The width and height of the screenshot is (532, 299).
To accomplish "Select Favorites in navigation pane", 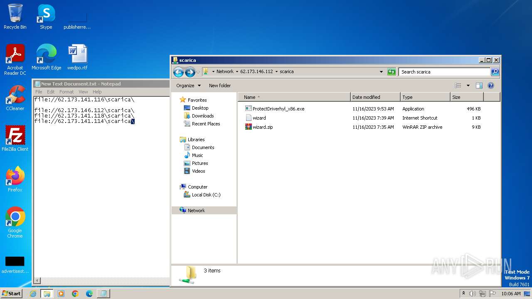I will click(x=193, y=100).
